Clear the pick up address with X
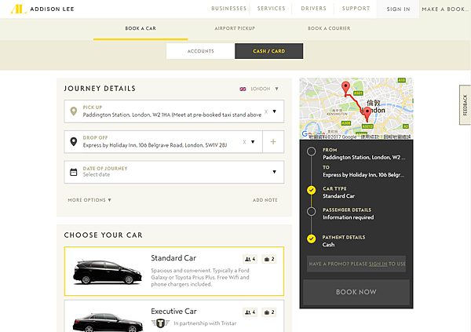Screen dimensions: 471x332 266,111
